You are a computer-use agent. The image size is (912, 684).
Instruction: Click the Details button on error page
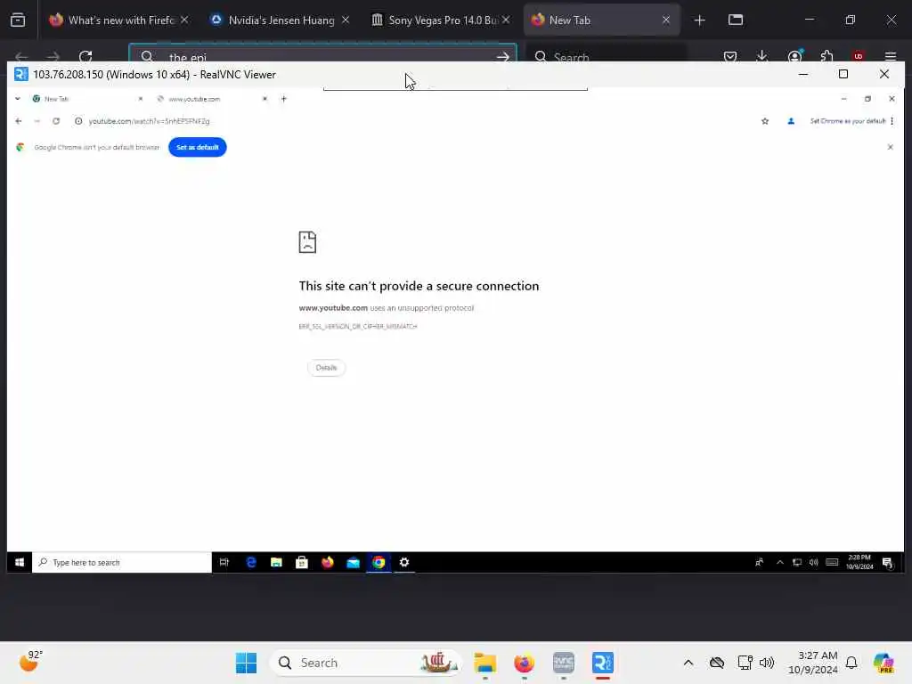point(326,368)
